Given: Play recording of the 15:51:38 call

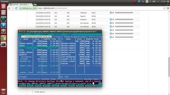Looking at the screenshot, I should tap(113, 23).
